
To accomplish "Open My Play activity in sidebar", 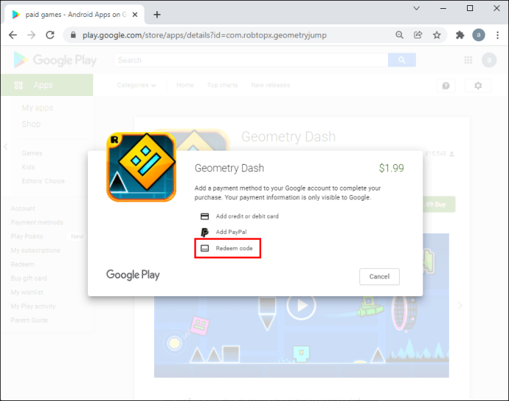I will point(33,306).
